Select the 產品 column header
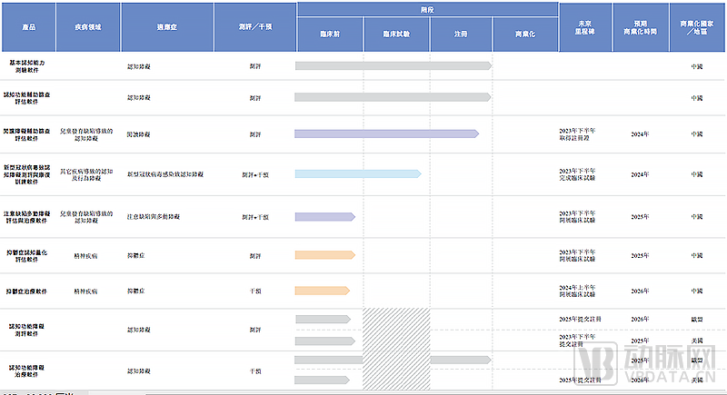The image size is (727, 395). point(29,28)
